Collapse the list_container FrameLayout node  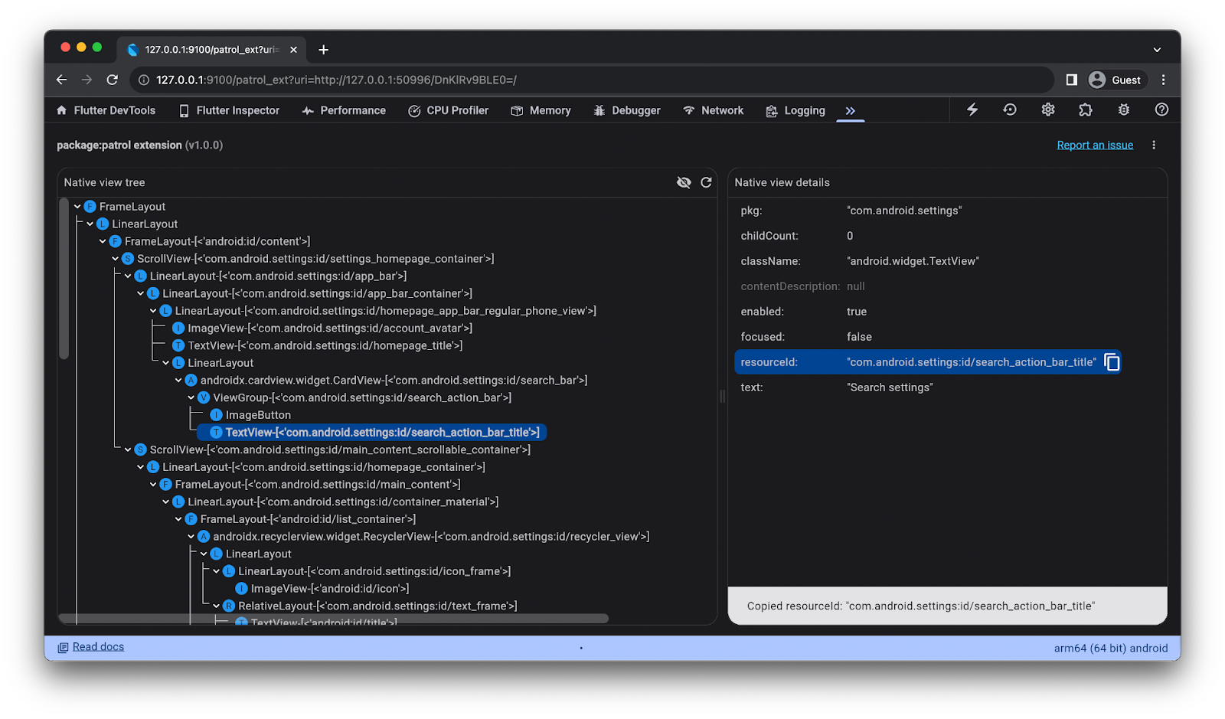pos(178,519)
